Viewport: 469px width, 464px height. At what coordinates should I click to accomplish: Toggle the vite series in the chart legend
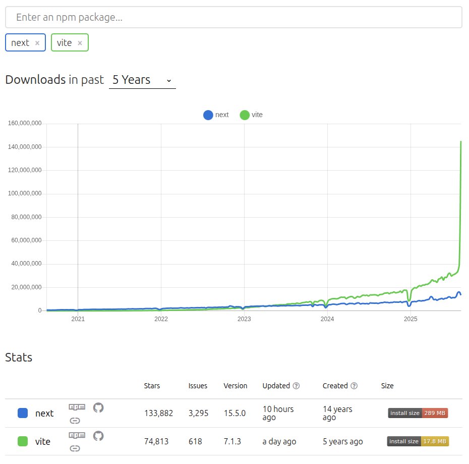(x=251, y=115)
